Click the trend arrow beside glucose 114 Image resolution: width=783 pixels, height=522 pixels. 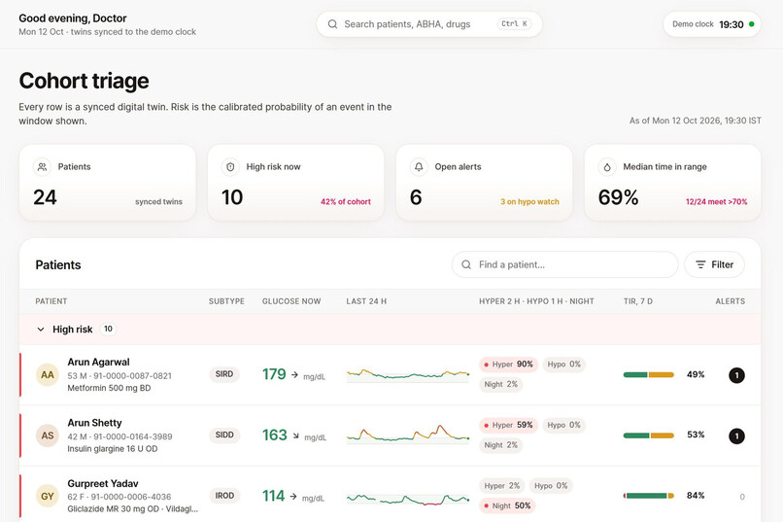[293, 497]
